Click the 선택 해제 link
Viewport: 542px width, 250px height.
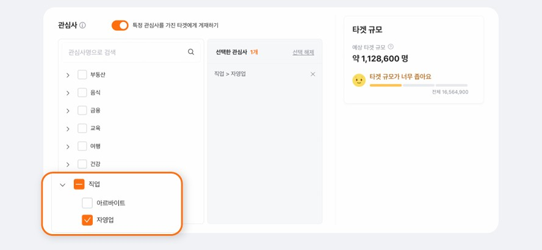tap(303, 53)
